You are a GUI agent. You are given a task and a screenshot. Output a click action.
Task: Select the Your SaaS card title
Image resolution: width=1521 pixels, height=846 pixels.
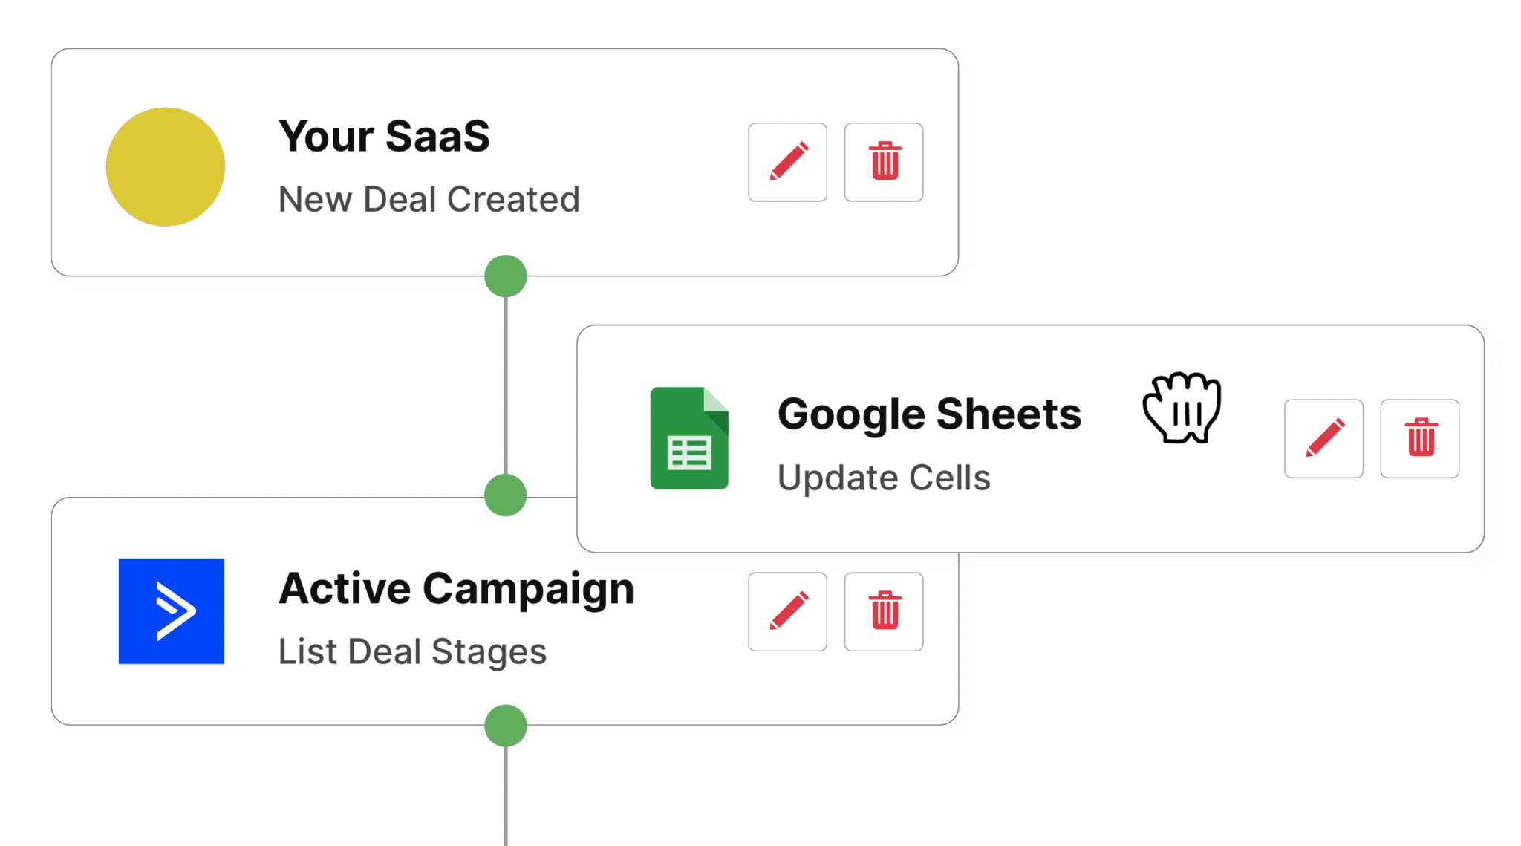[x=384, y=135]
